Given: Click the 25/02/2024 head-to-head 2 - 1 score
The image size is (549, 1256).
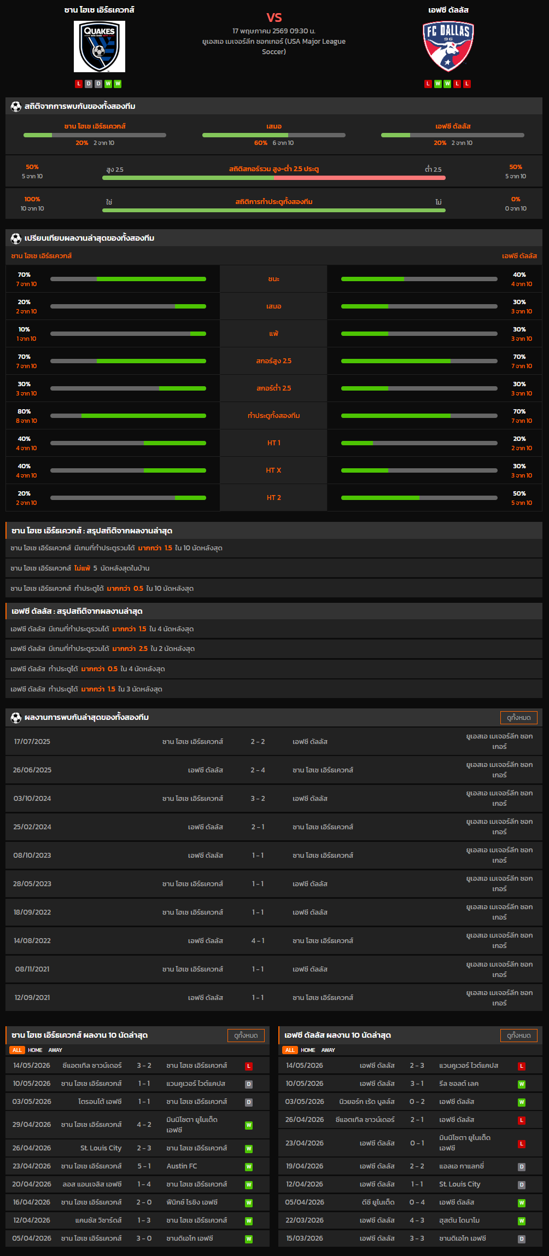Looking at the screenshot, I should coord(258,827).
